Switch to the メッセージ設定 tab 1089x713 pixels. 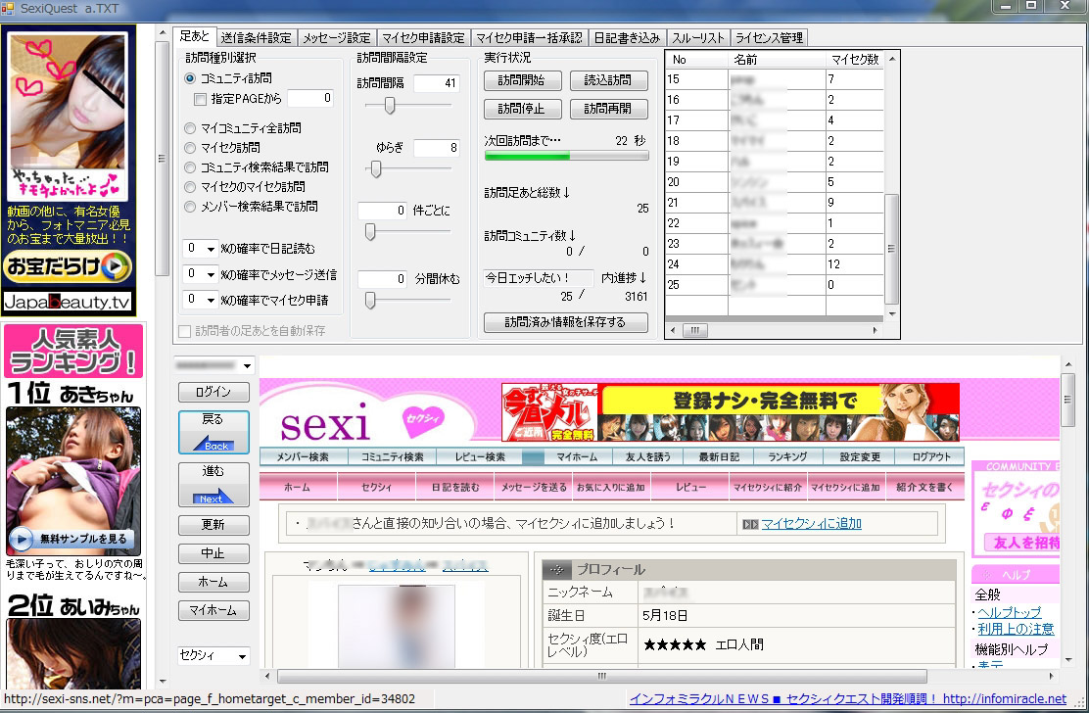337,37
